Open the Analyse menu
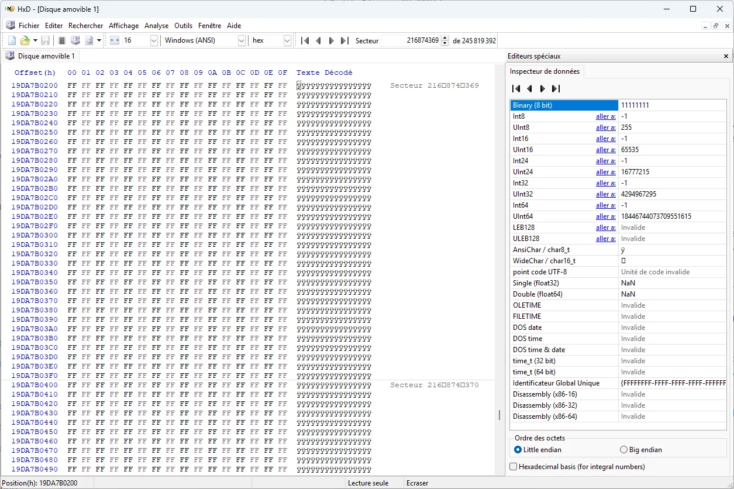734x489 pixels. pos(156,26)
